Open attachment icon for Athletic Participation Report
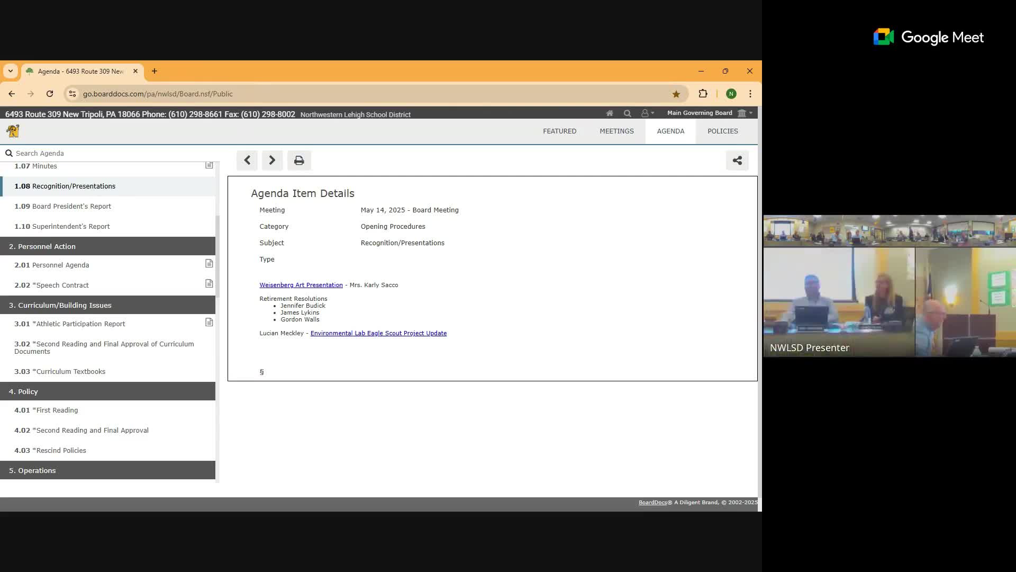 click(x=209, y=323)
